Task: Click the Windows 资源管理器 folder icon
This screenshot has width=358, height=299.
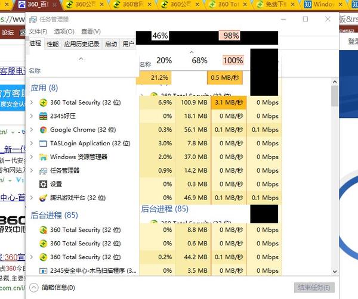Action: click(43, 157)
